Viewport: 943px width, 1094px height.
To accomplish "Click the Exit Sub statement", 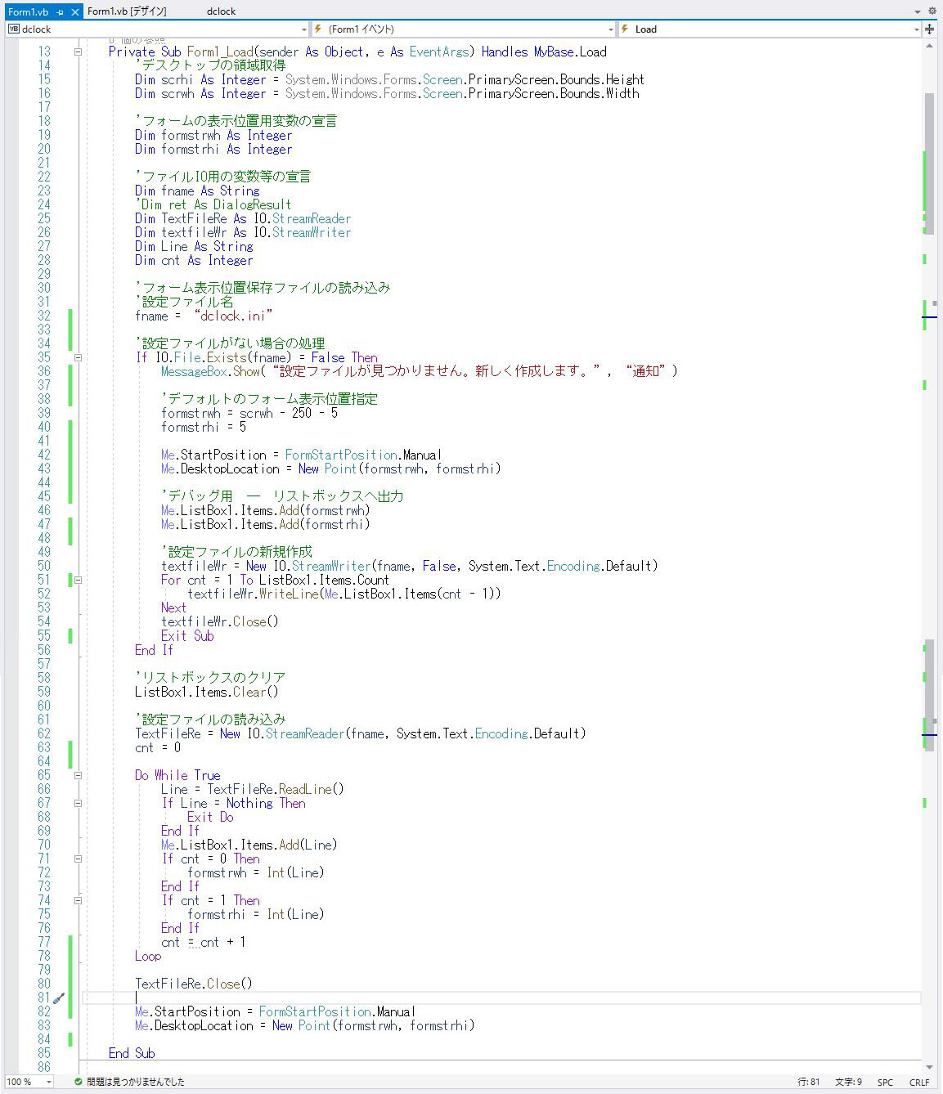I will (187, 635).
